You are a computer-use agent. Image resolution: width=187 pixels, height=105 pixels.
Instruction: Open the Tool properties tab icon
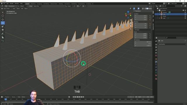point(156,41)
